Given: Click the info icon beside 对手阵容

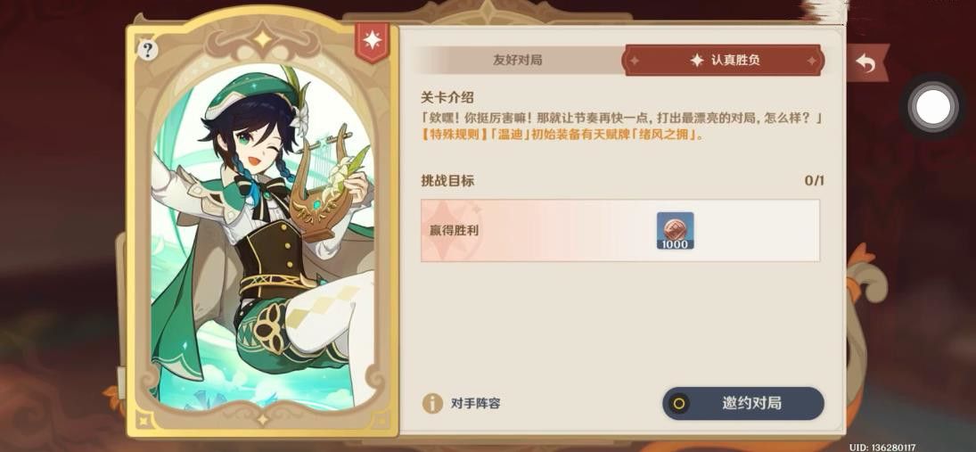Looking at the screenshot, I should 432,404.
